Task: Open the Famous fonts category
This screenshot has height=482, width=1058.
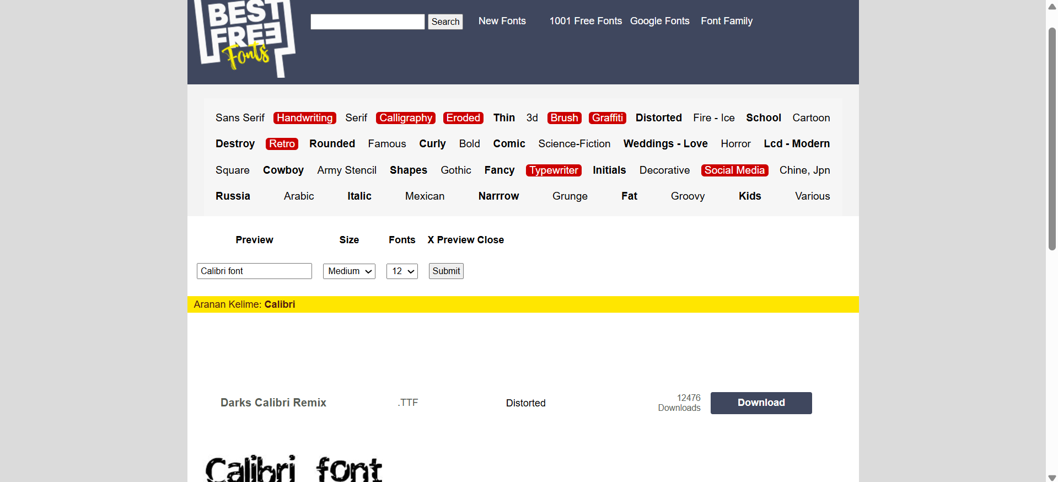Action: [x=387, y=144]
